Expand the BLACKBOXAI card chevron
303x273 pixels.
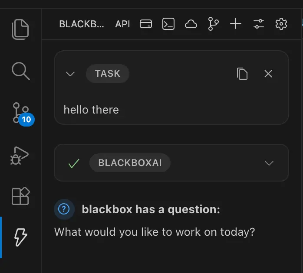tap(269, 163)
